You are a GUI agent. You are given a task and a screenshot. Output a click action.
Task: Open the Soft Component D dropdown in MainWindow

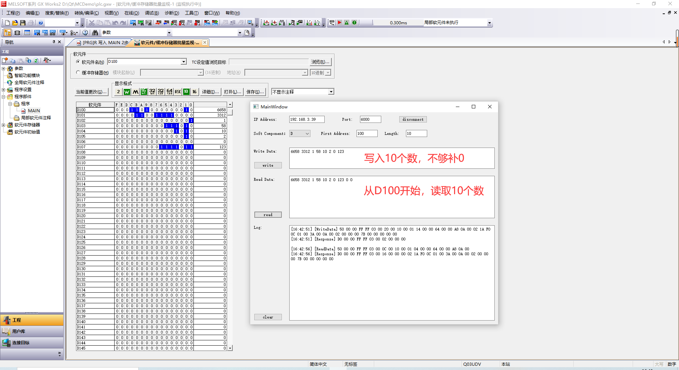pyautogui.click(x=300, y=133)
